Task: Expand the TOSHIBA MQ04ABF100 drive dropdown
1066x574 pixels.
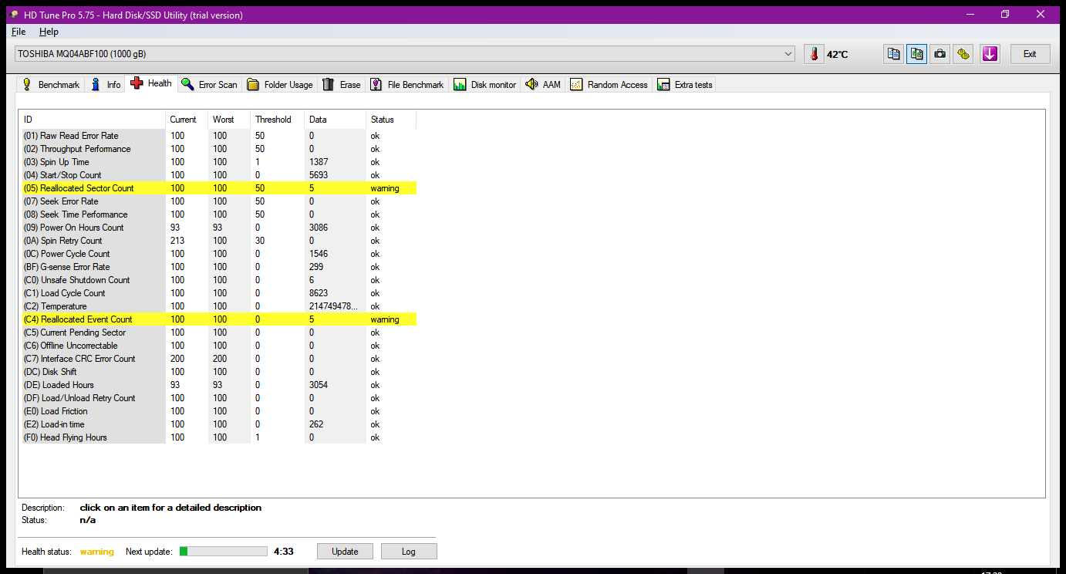Action: pyautogui.click(x=405, y=54)
